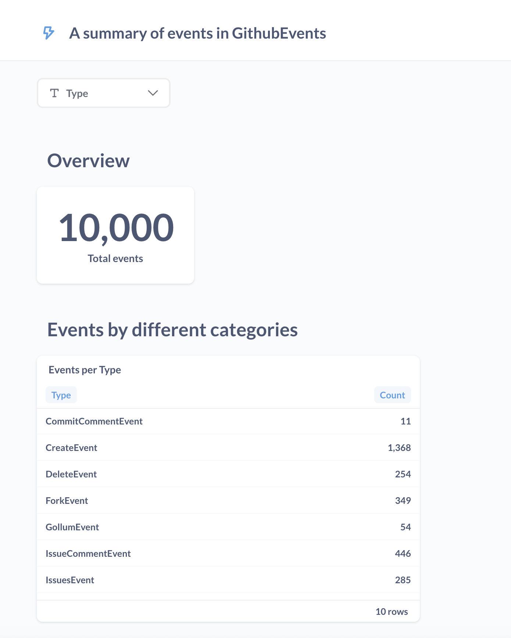Click the GollumEvent type cell
This screenshot has height=638, width=511.
pos(72,527)
